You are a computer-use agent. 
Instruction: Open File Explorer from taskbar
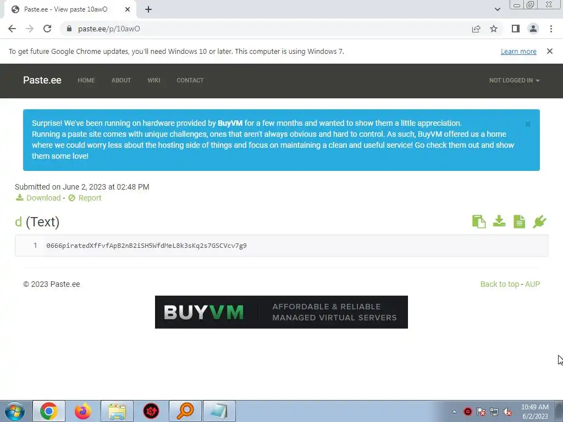coord(117,411)
